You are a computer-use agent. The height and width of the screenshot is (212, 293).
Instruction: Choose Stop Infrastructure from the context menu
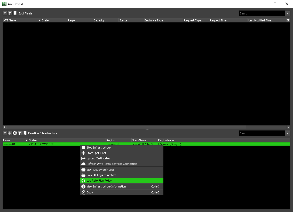98,148
